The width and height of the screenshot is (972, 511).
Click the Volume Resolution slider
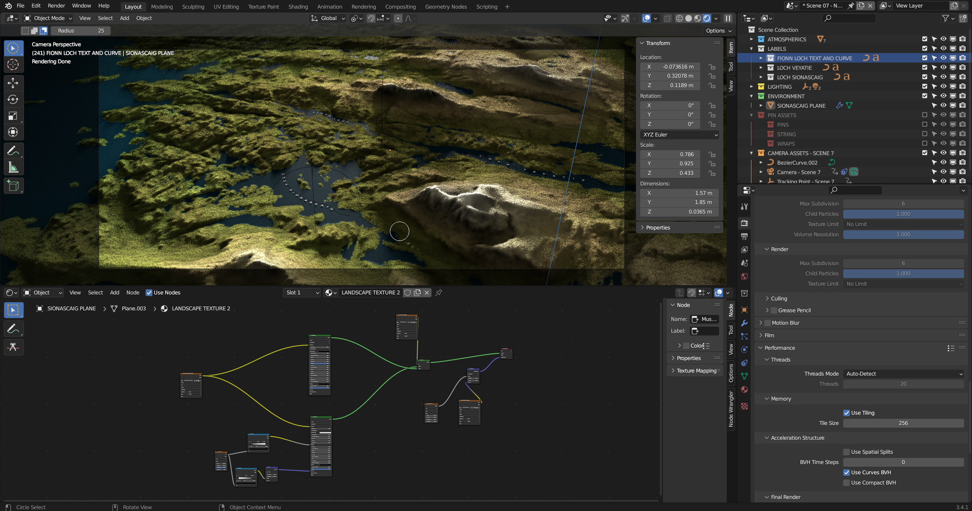tap(903, 235)
